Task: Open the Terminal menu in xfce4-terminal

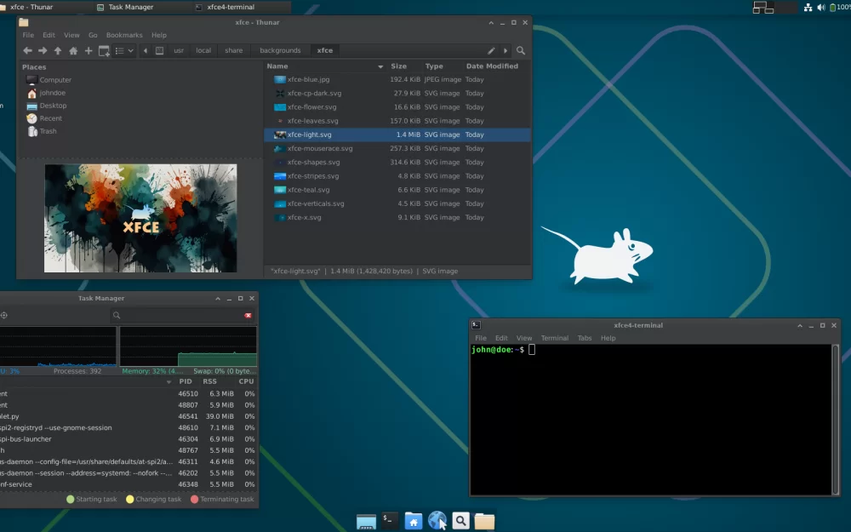Action: click(x=555, y=337)
